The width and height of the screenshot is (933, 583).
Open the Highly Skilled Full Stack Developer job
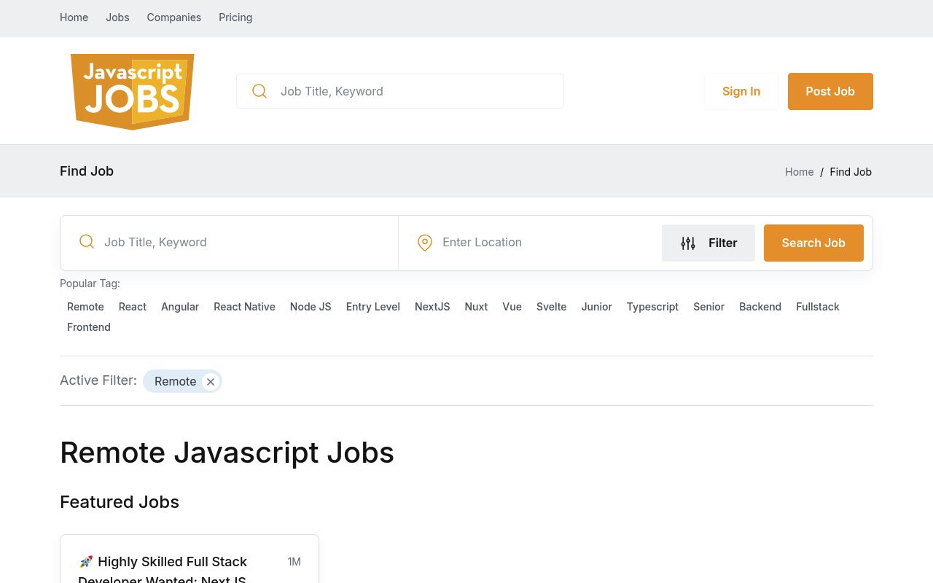163,571
